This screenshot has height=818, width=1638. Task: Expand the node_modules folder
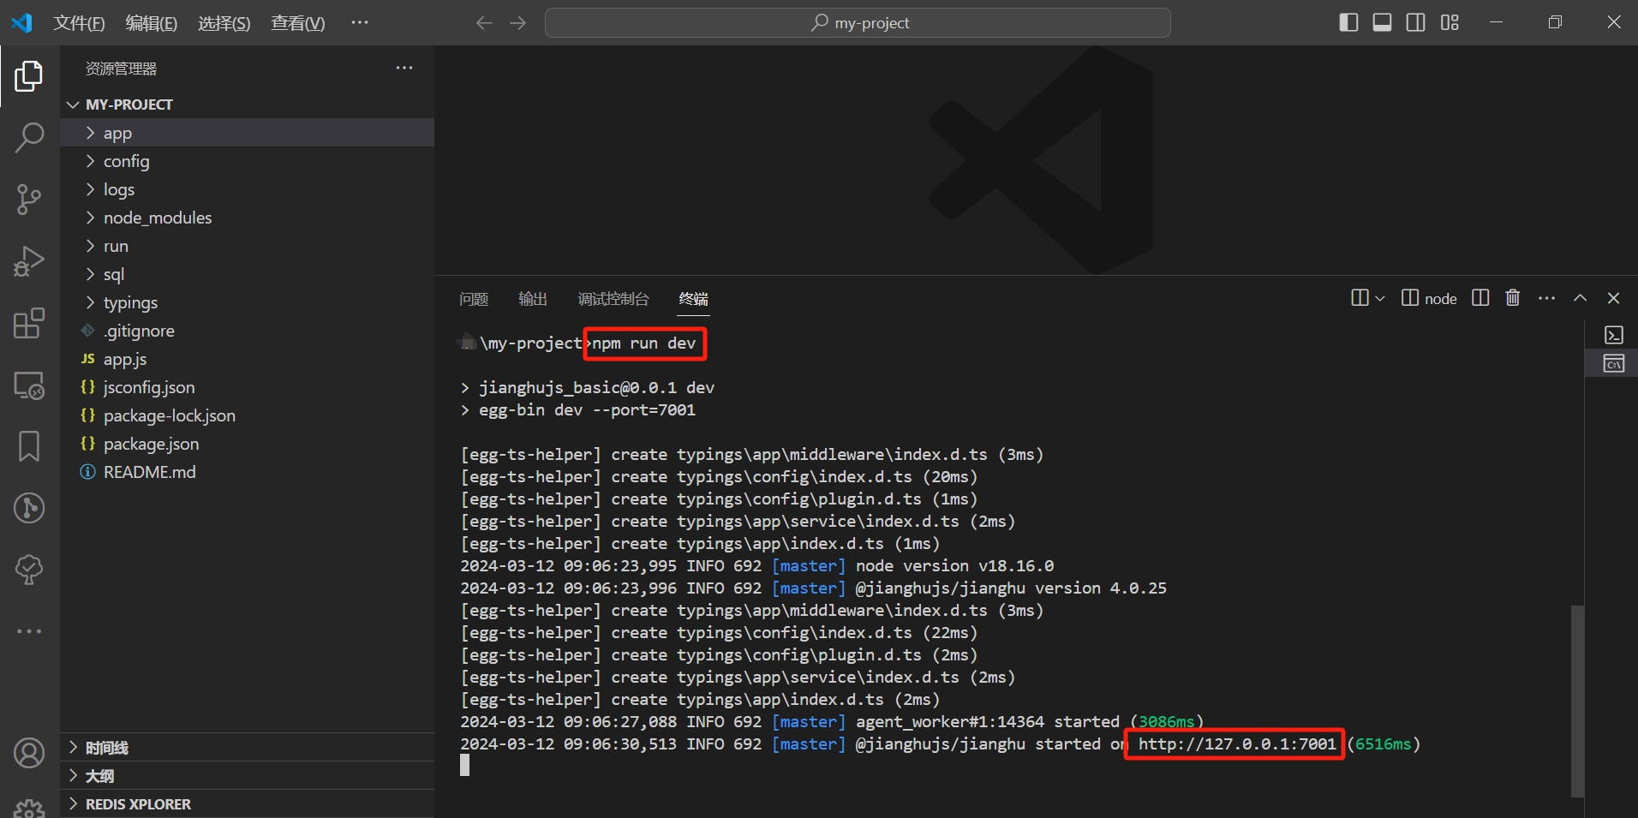[158, 218]
